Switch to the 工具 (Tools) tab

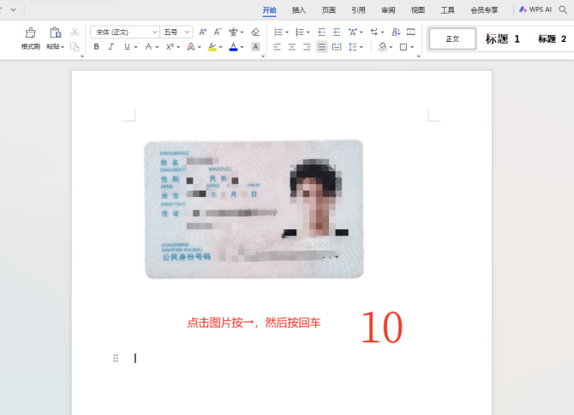[x=447, y=10]
